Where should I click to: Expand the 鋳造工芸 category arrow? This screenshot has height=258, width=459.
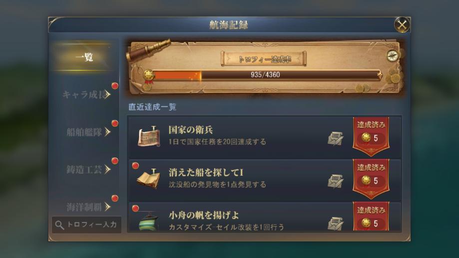(x=108, y=169)
